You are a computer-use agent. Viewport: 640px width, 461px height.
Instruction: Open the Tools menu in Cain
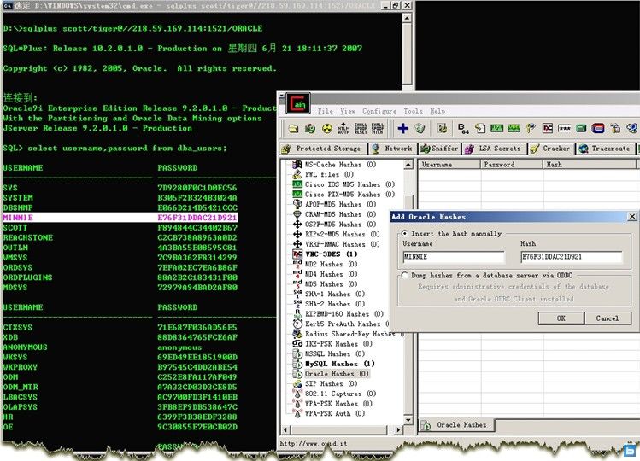[x=413, y=111]
